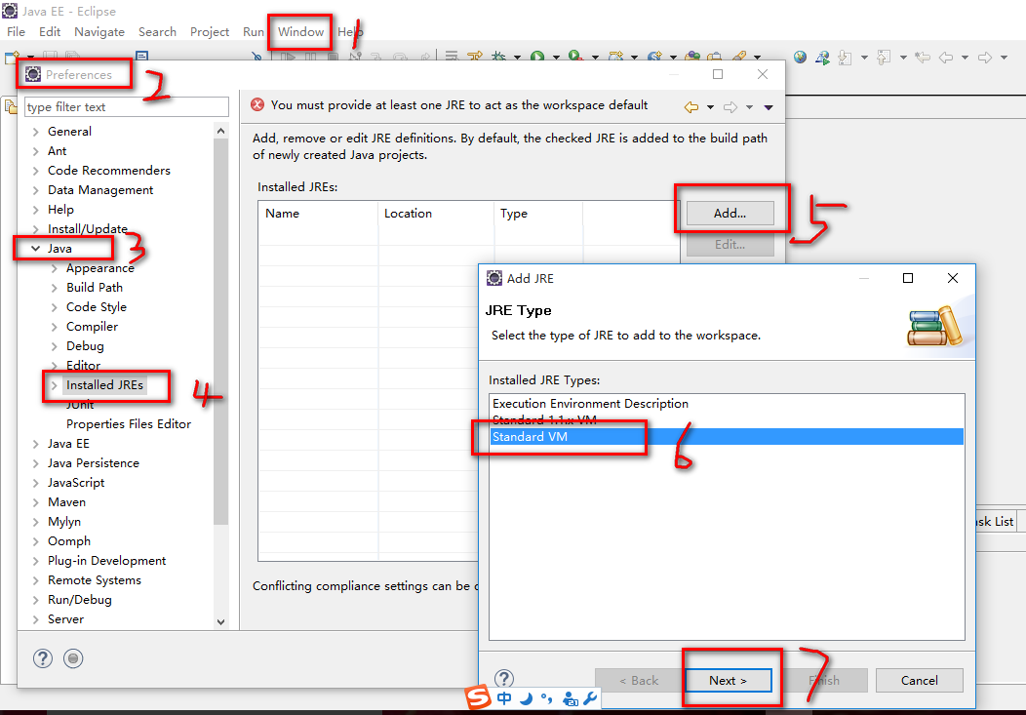Open the Preferences view menu triangle
1026x715 pixels.
click(x=769, y=107)
